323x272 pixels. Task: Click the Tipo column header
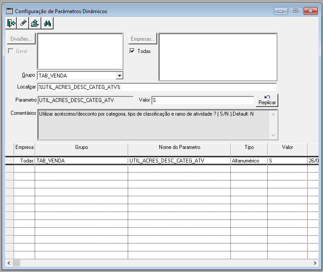[x=249, y=149]
